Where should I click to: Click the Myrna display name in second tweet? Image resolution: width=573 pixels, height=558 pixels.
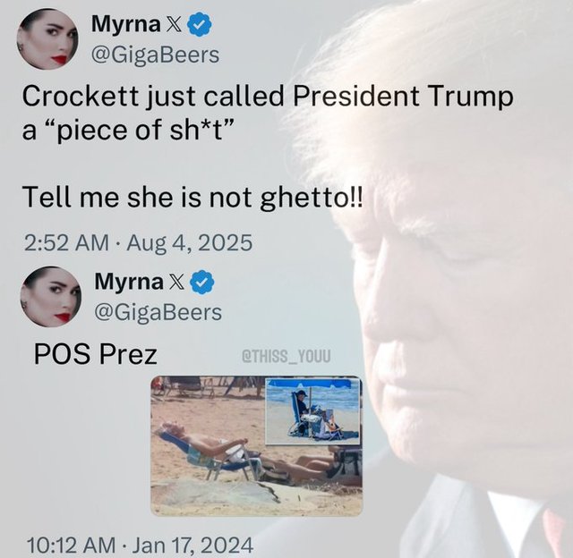[x=129, y=282]
